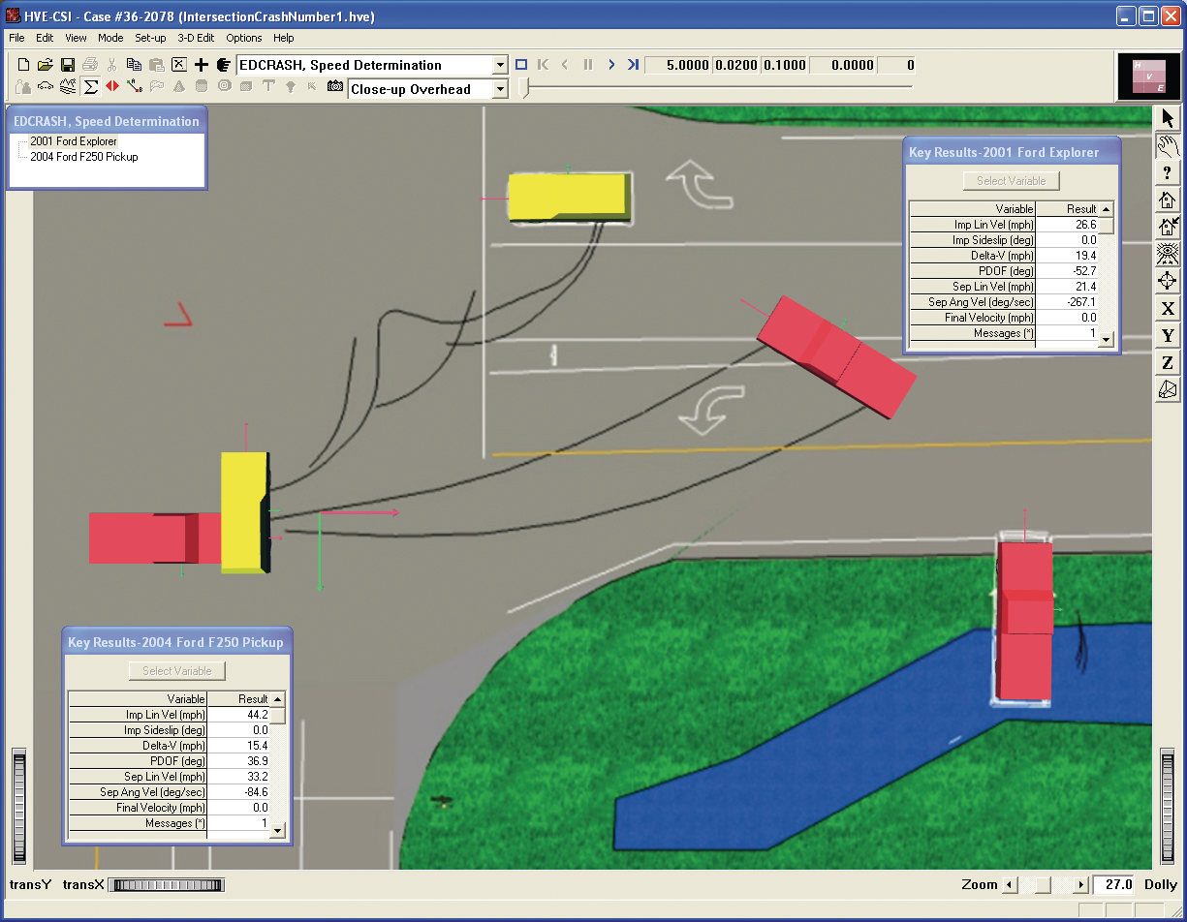
Task: Select 2004 Ford F250 Pickup tree item
Action: (84, 157)
